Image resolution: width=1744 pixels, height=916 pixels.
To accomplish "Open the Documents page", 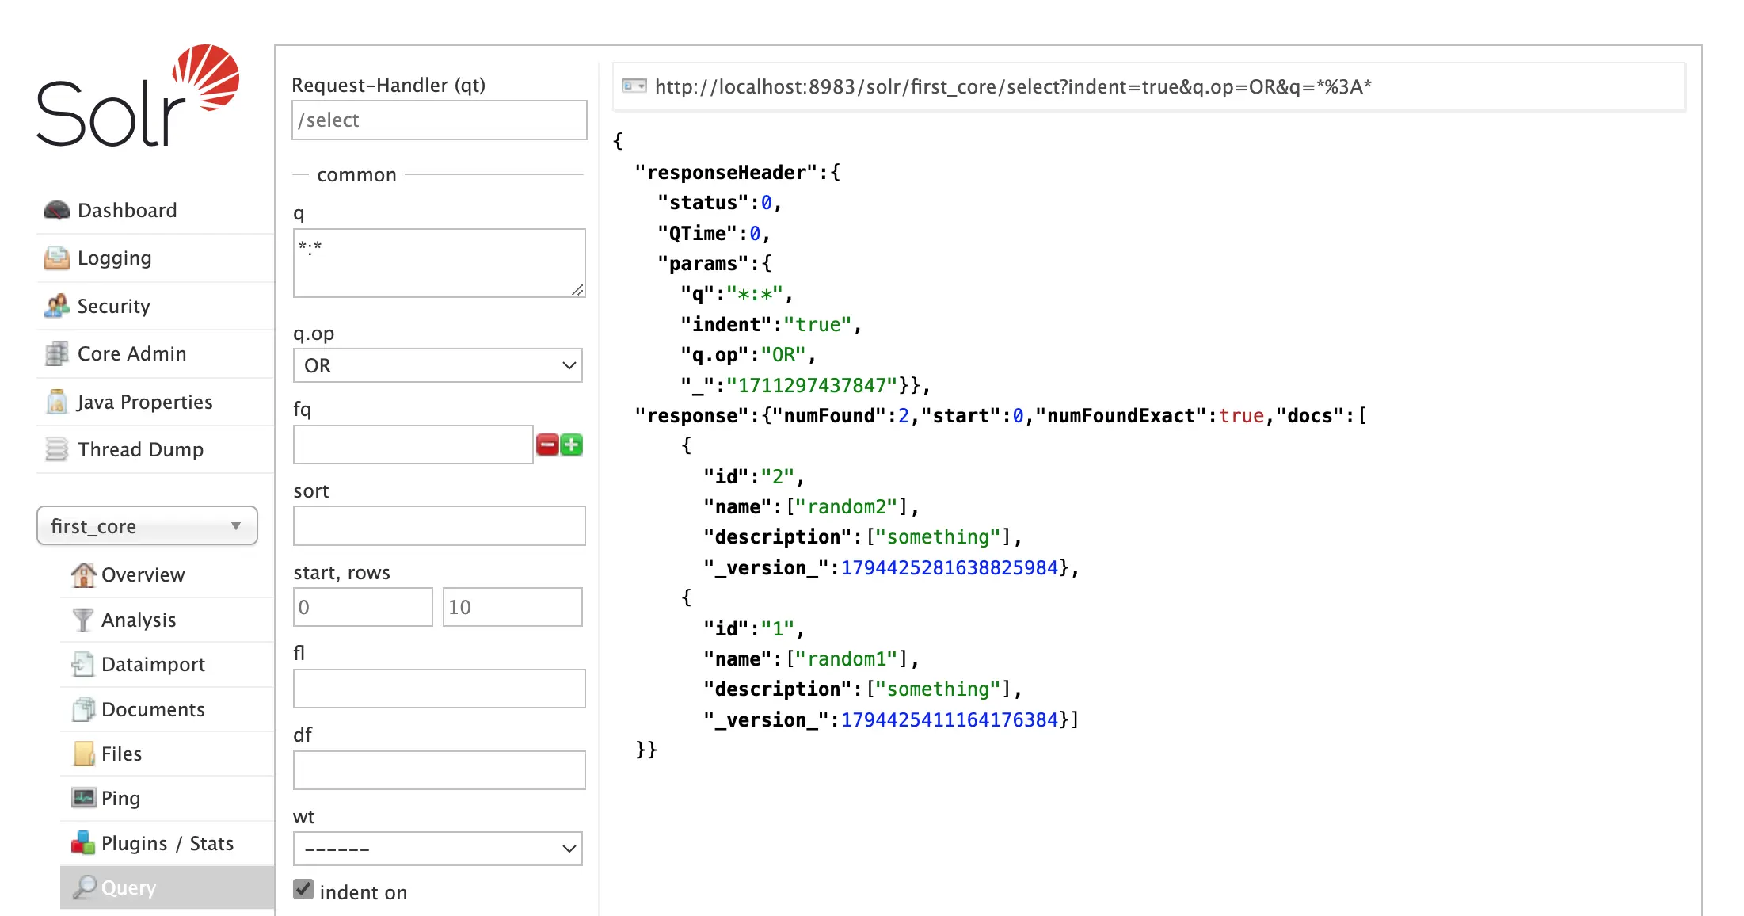I will pos(153,709).
